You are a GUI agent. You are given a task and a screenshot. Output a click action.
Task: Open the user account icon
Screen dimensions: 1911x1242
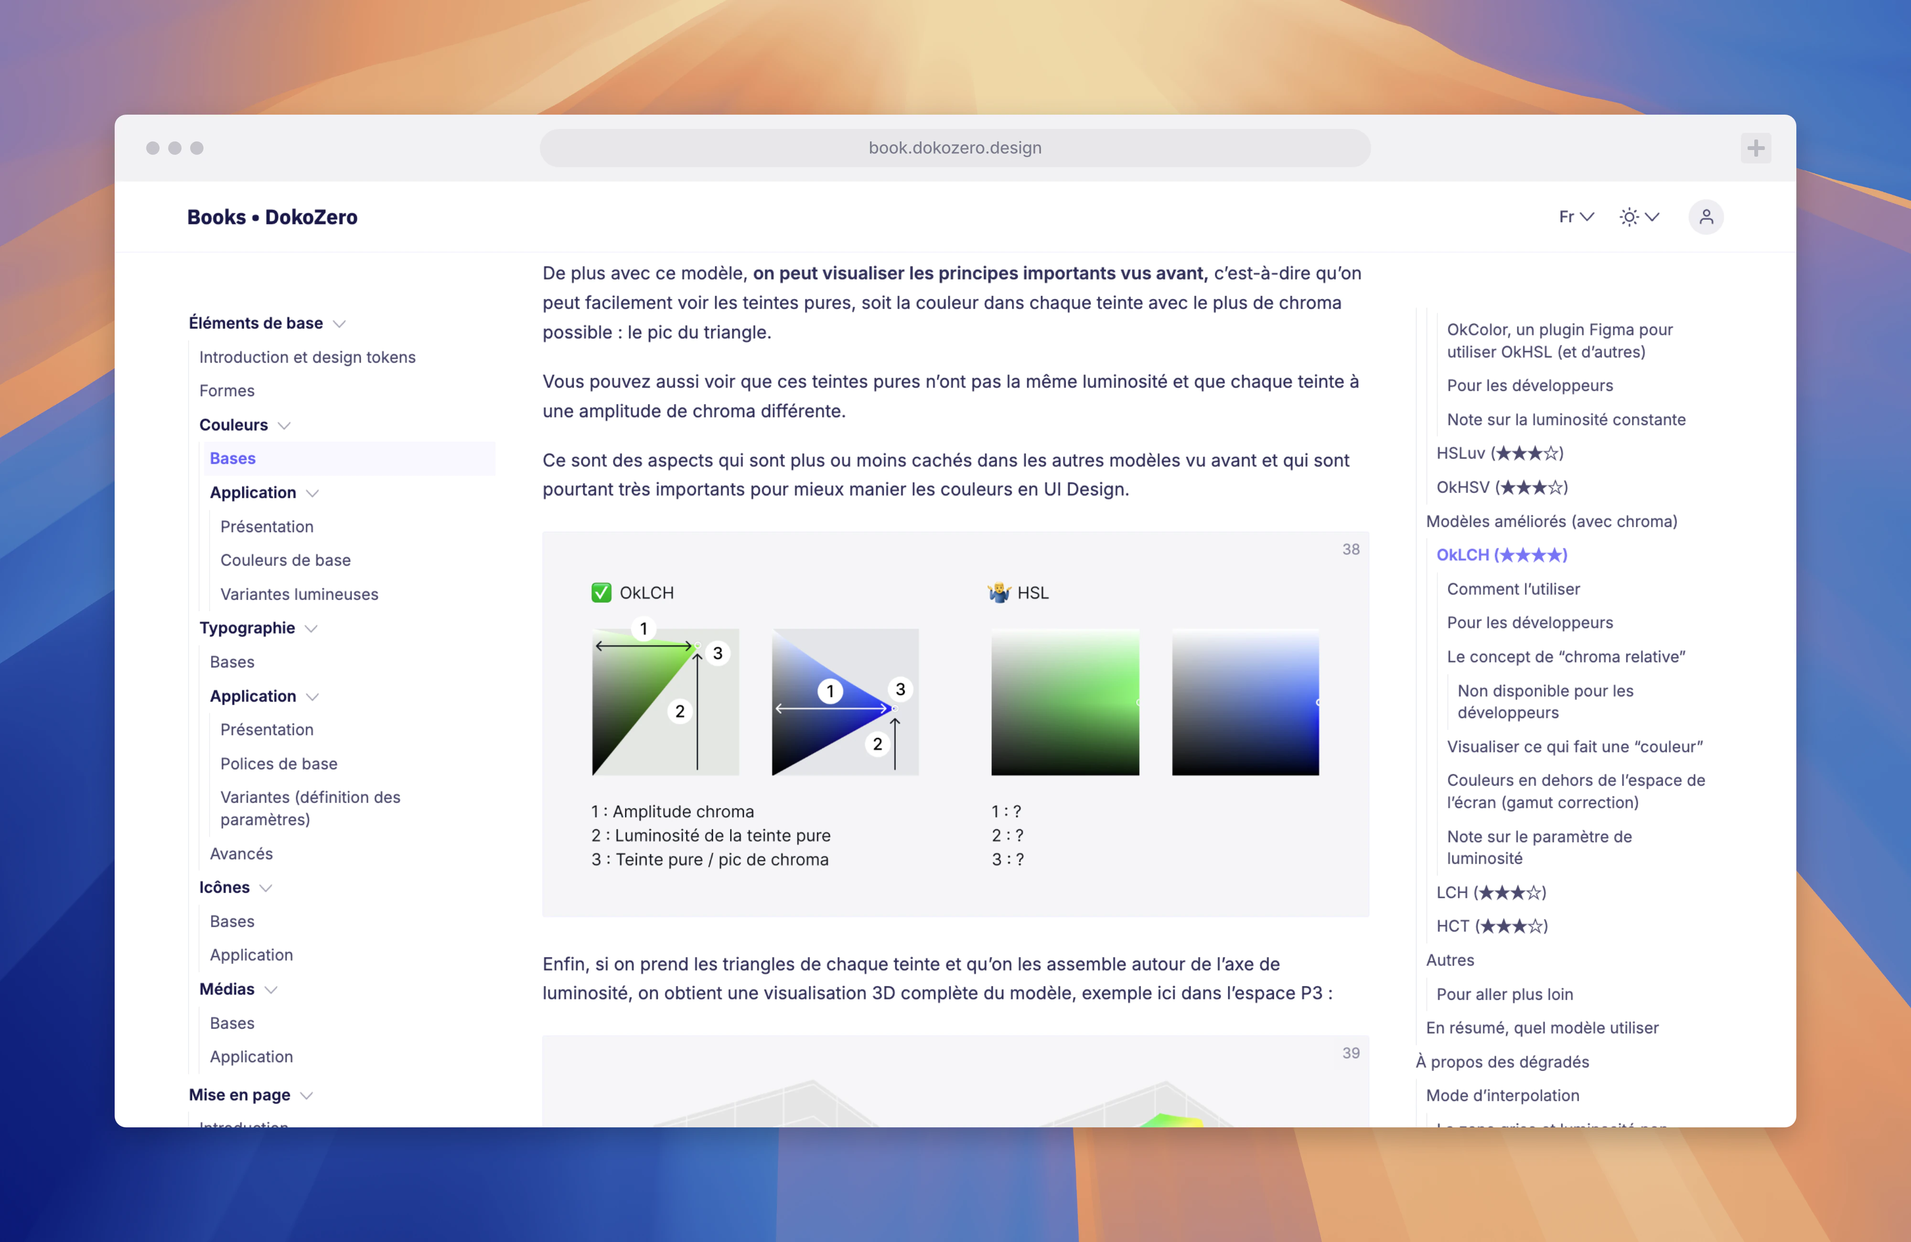tap(1706, 217)
